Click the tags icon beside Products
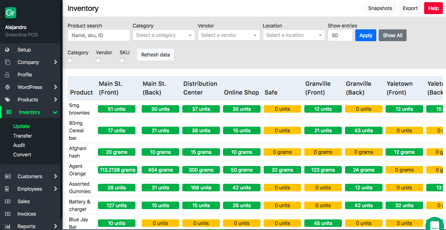The width and height of the screenshot is (446, 230). (x=8, y=100)
